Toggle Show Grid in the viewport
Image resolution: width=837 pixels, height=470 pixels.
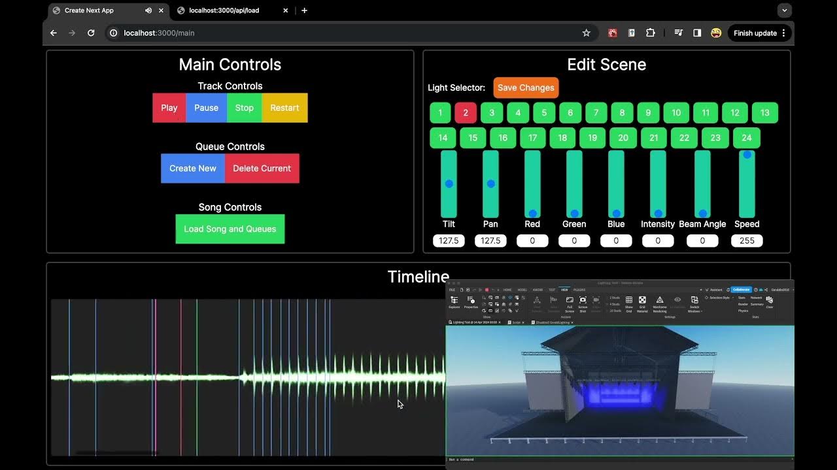628,301
